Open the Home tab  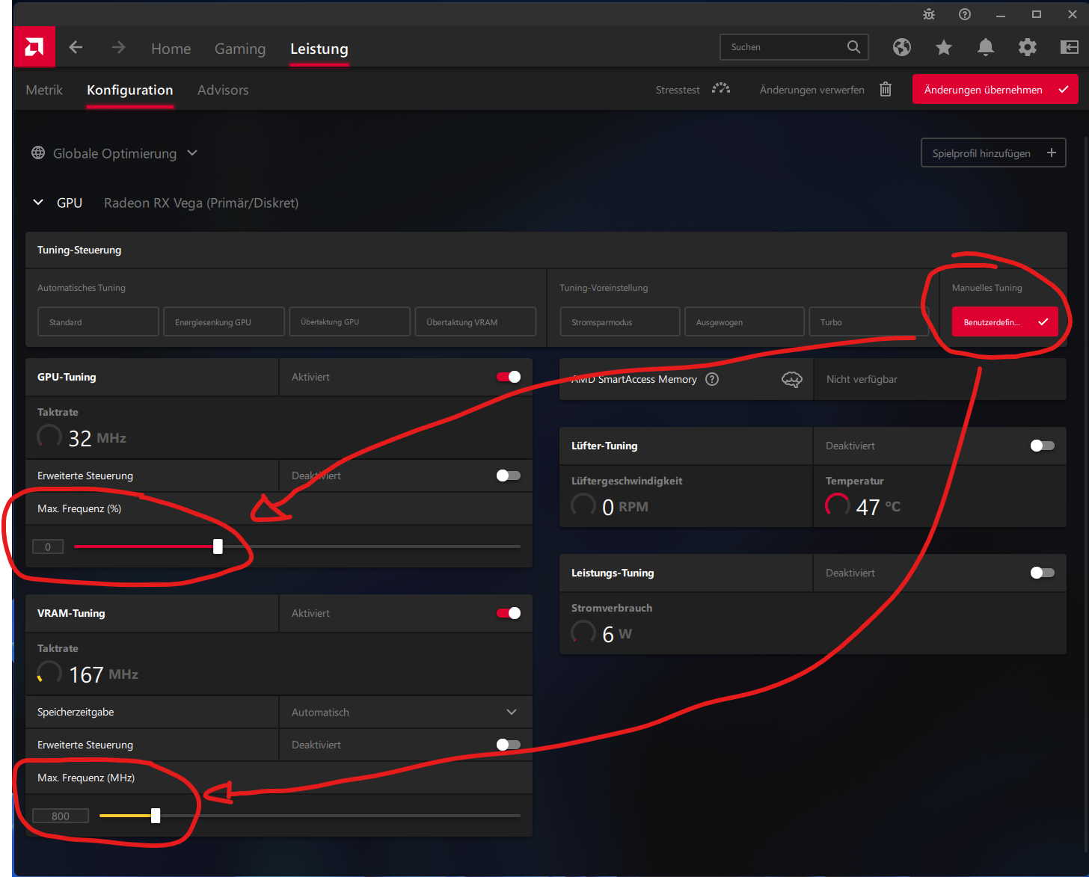171,49
